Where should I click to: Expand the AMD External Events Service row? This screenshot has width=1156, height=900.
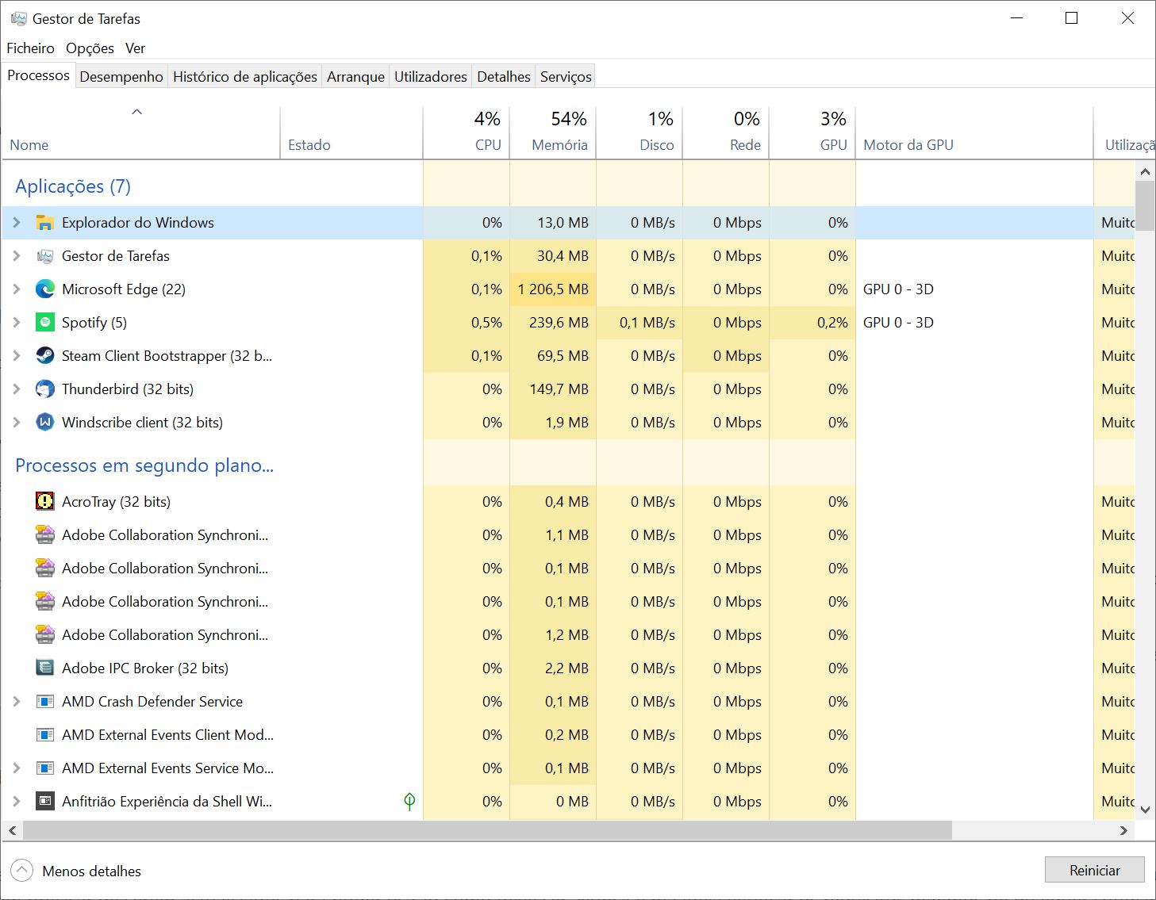pos(17,768)
